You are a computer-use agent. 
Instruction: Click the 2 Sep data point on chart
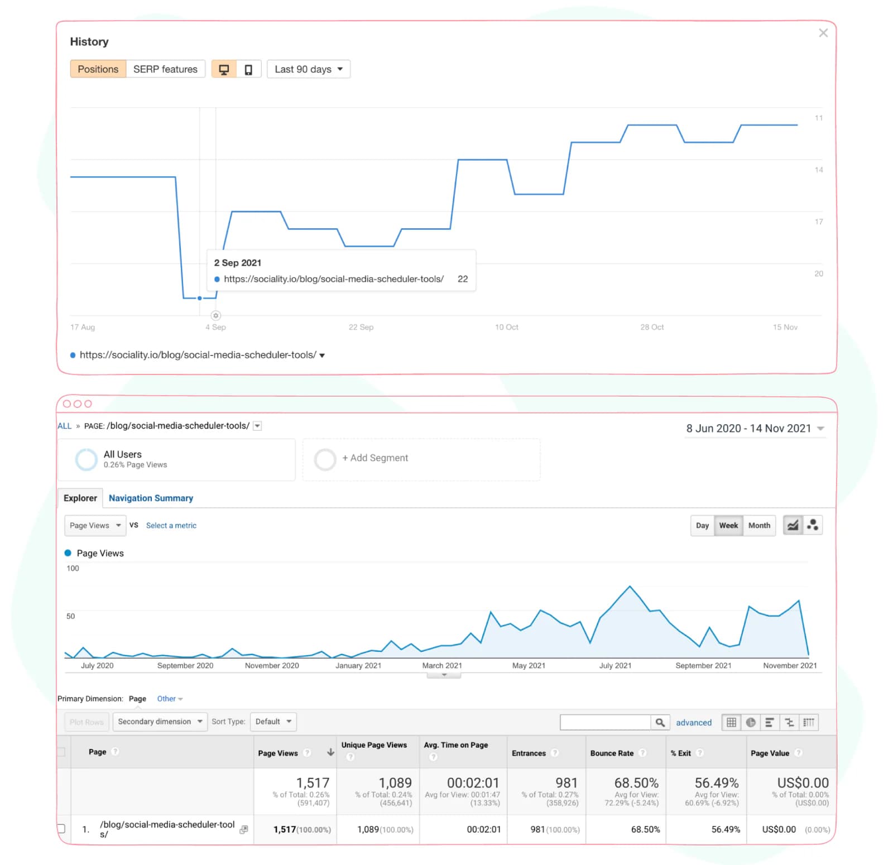(200, 298)
